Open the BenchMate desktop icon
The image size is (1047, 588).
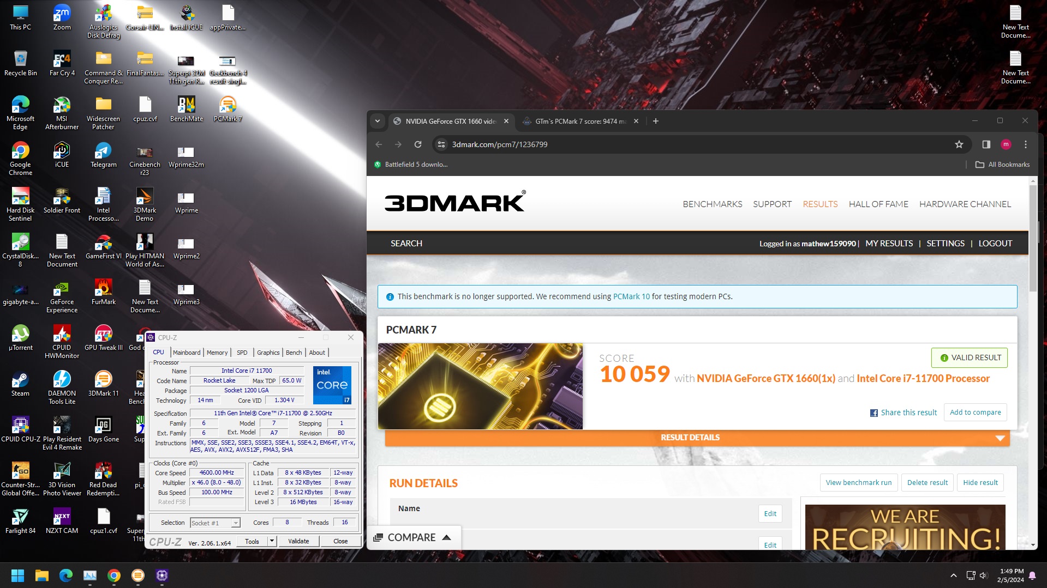[x=187, y=109]
